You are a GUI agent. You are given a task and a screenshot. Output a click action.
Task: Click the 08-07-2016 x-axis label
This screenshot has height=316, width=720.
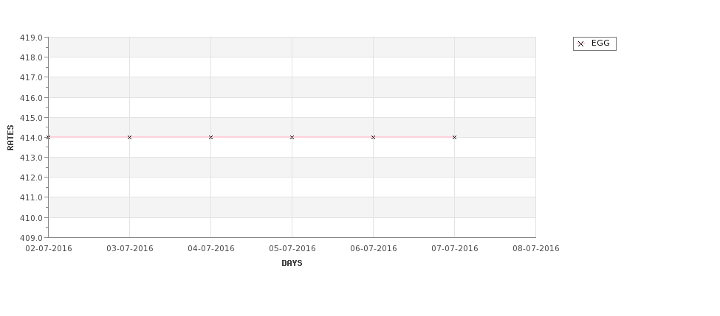coord(536,249)
